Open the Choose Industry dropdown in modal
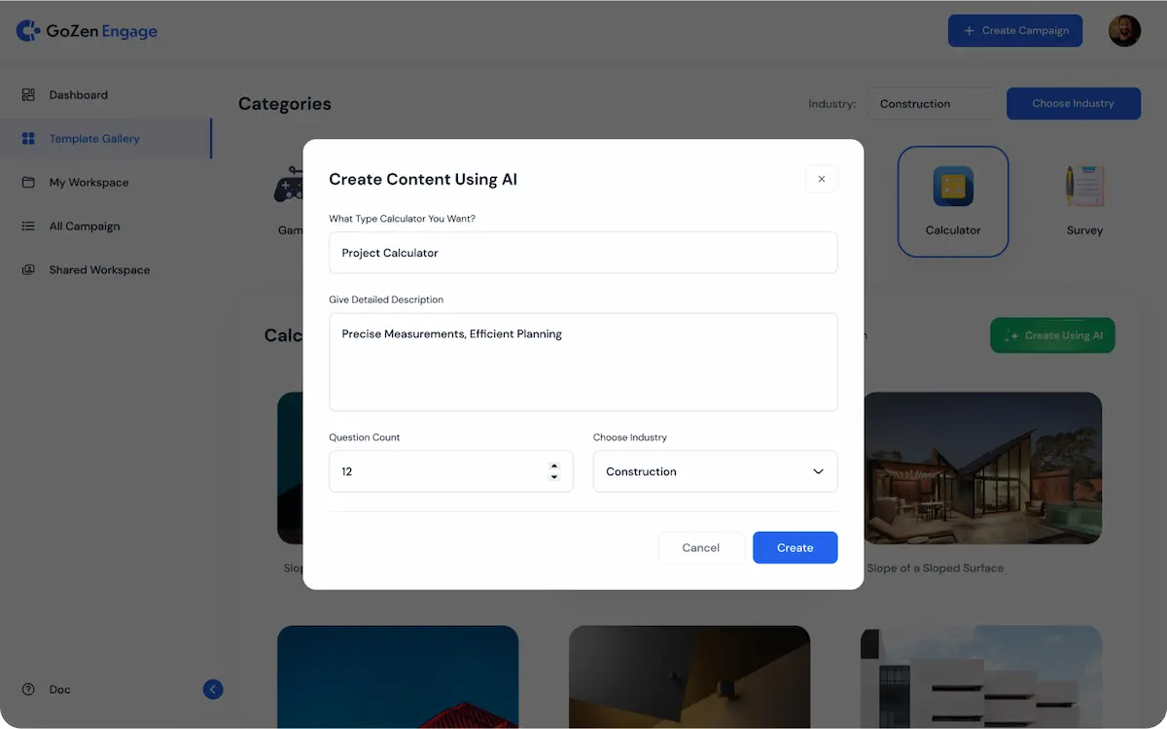 tap(715, 471)
